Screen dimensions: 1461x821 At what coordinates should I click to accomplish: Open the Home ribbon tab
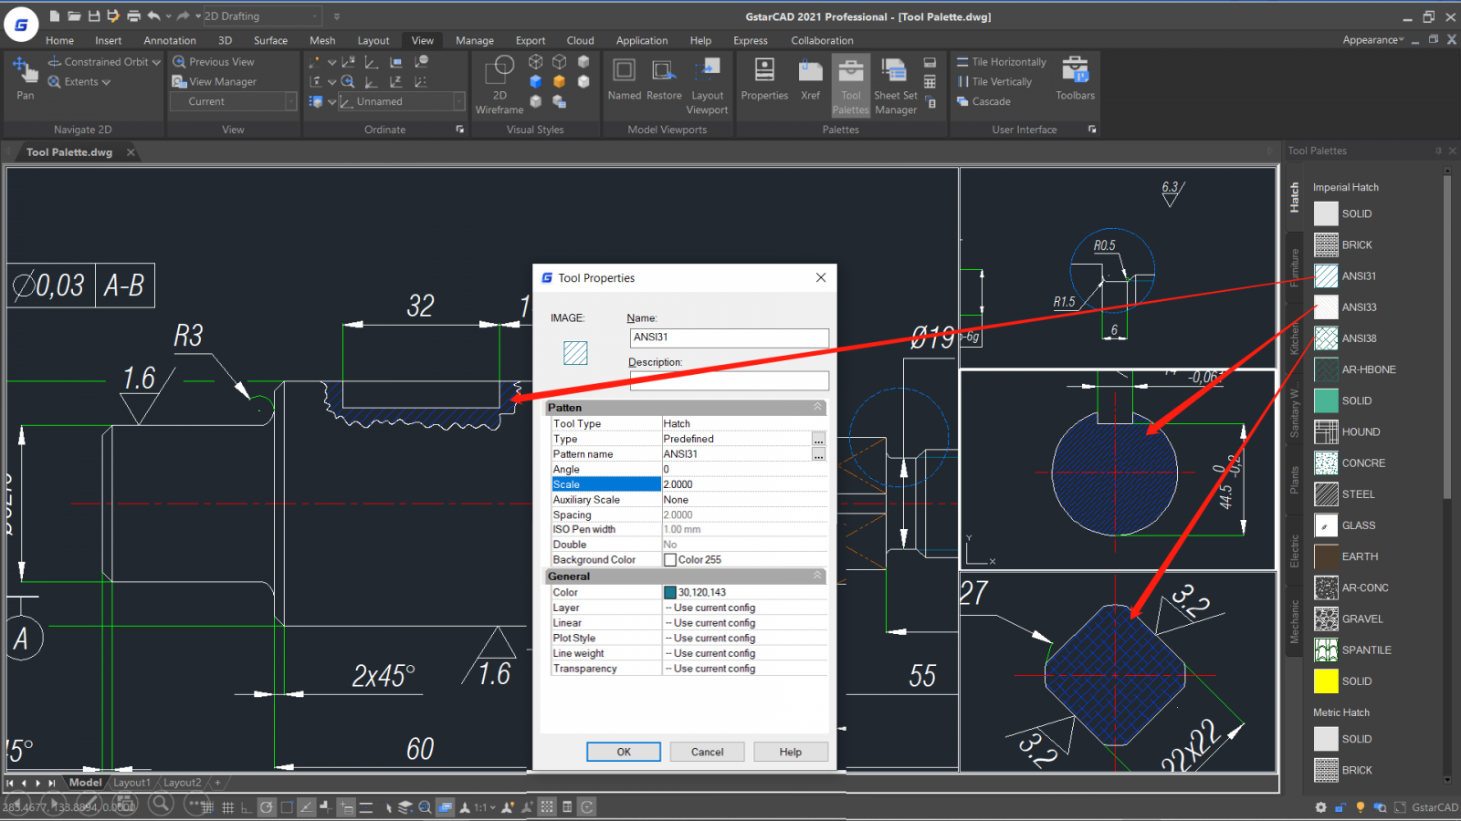pos(59,41)
